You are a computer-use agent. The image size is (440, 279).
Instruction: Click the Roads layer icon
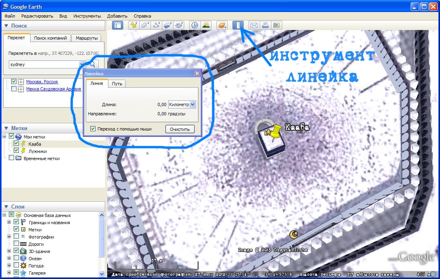tap(24, 244)
